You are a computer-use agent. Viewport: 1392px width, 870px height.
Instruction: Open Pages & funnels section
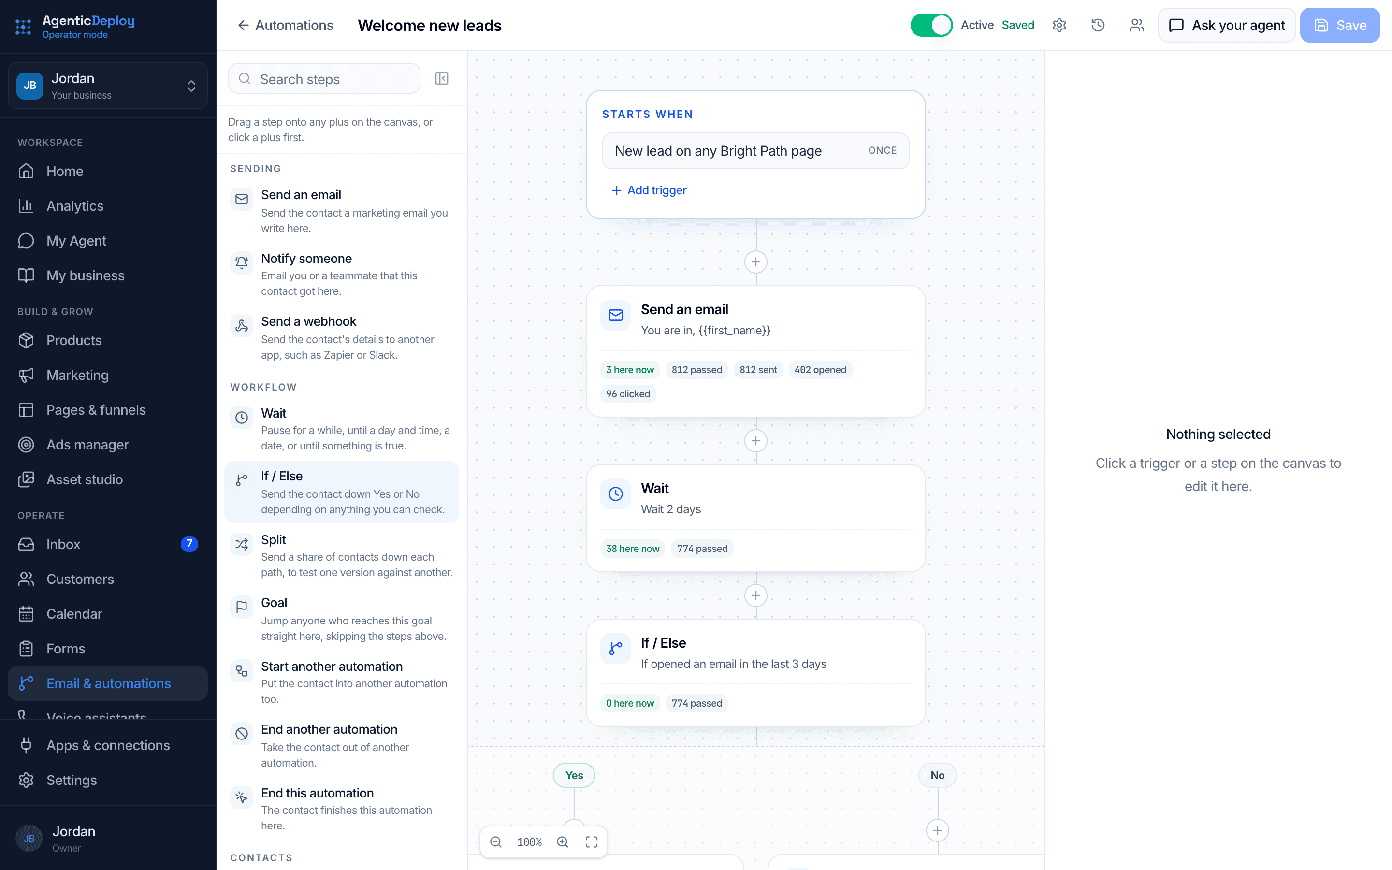[x=108, y=410]
